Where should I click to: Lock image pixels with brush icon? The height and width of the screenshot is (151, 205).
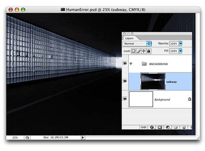(139, 51)
